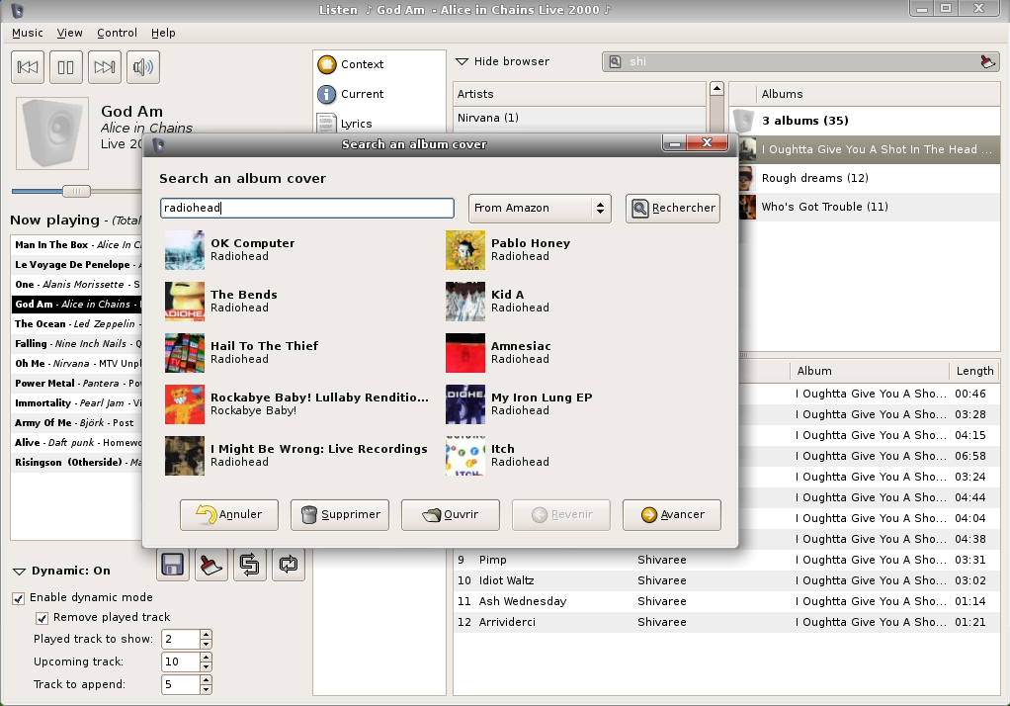Select the Amnesiac cover thumbnail

coord(465,353)
